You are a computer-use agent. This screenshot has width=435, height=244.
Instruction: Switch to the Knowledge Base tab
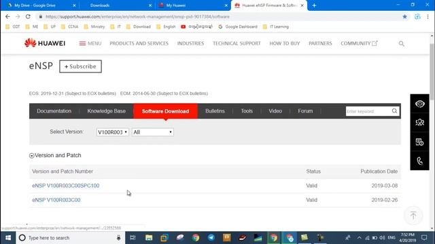[107, 111]
